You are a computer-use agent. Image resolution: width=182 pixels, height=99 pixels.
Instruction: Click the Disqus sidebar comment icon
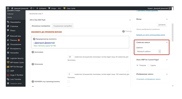pyautogui.click(x=8, y=30)
